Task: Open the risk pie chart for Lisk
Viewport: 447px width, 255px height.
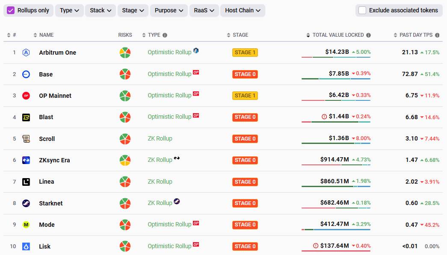Action: (125, 246)
